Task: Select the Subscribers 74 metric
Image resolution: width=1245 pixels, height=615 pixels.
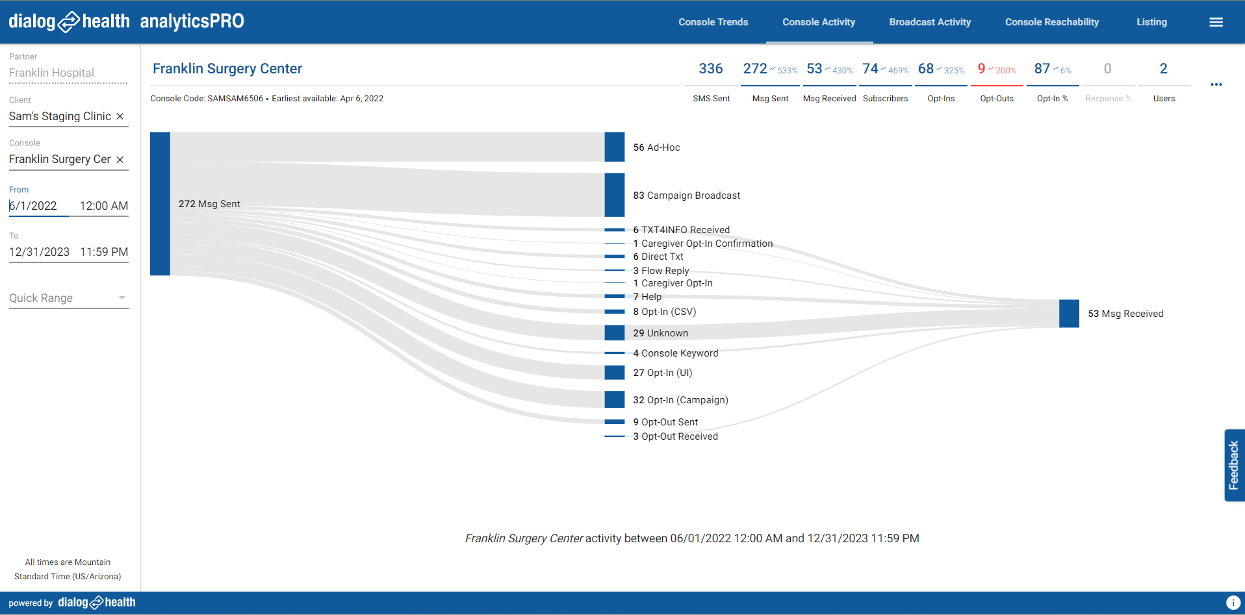Action: (x=885, y=82)
